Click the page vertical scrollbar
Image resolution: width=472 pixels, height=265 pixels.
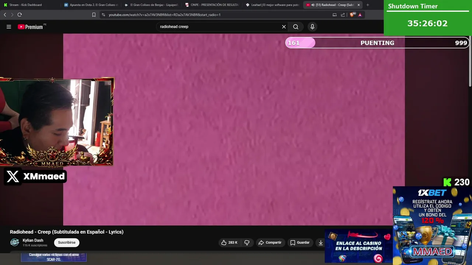click(x=470, y=61)
